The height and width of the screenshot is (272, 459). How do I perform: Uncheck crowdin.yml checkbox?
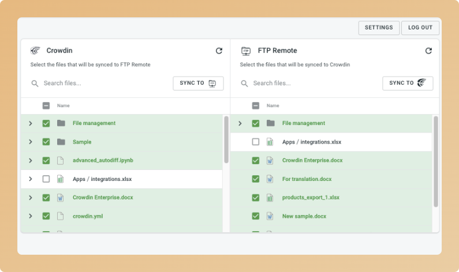(x=46, y=216)
